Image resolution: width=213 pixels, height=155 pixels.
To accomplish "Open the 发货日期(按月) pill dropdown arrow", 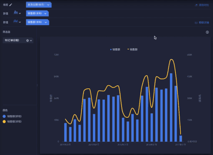I will [x=48, y=5].
